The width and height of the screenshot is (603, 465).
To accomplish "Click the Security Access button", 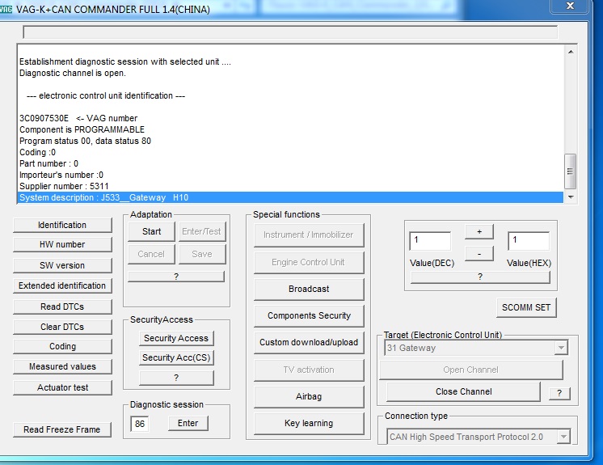I will 176,338.
